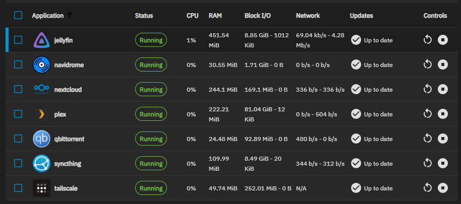Restart the nextcloud app
The height and width of the screenshot is (204, 461).
click(428, 89)
